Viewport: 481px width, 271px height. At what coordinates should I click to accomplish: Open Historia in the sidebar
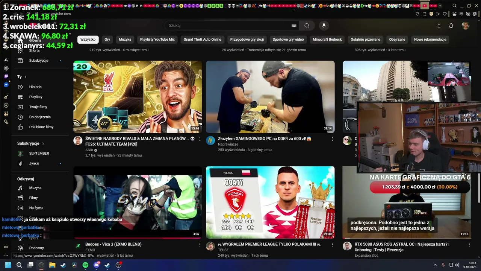click(40, 87)
